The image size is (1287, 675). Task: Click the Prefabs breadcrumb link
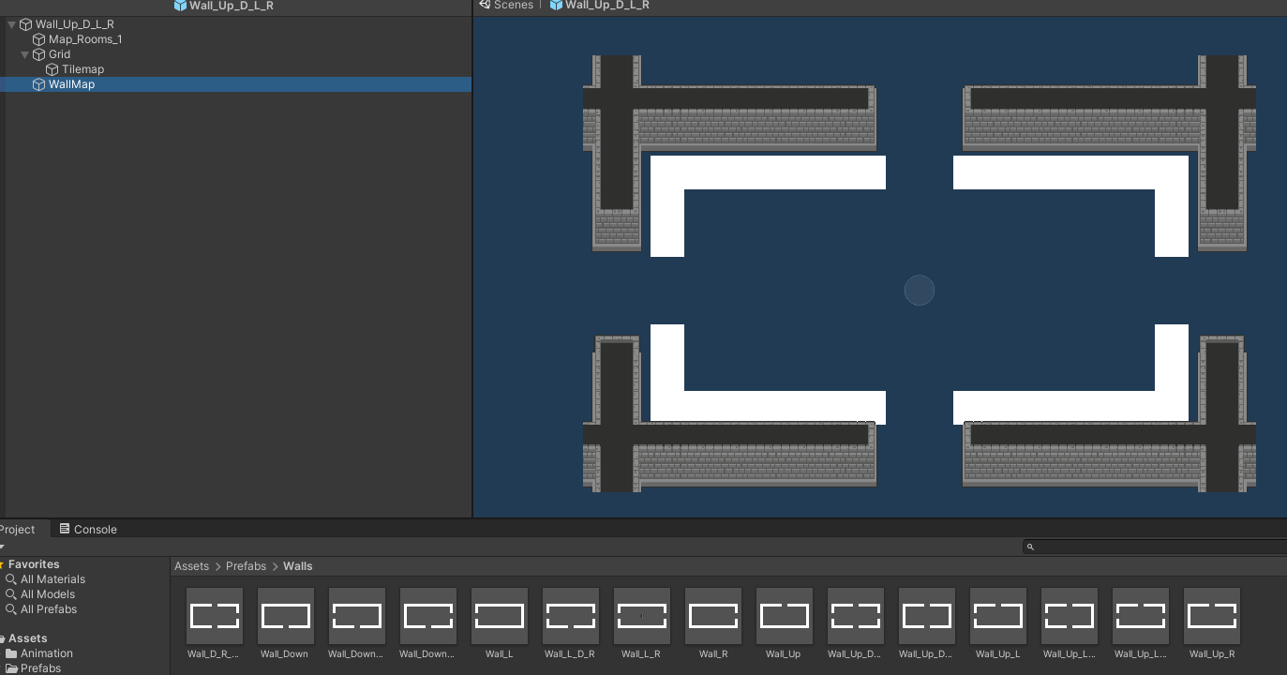tap(246, 565)
